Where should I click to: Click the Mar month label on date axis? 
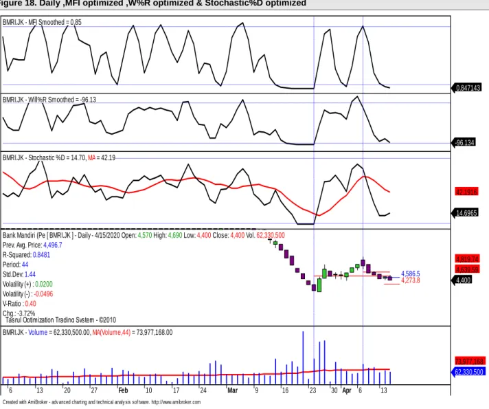pos(232,390)
